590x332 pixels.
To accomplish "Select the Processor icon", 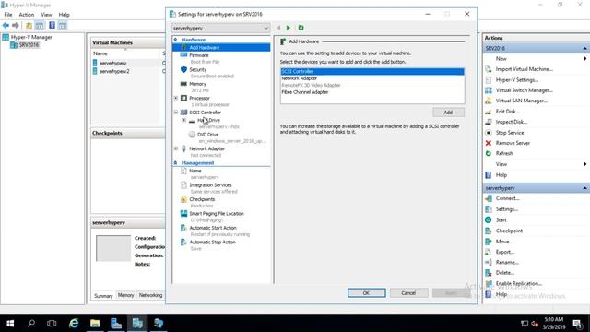I will point(183,99).
